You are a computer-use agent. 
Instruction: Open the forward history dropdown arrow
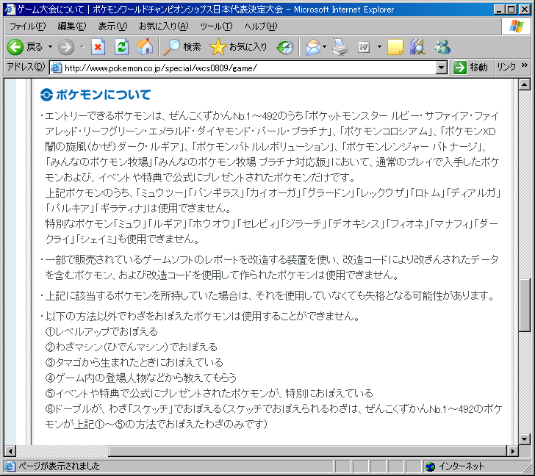82,47
